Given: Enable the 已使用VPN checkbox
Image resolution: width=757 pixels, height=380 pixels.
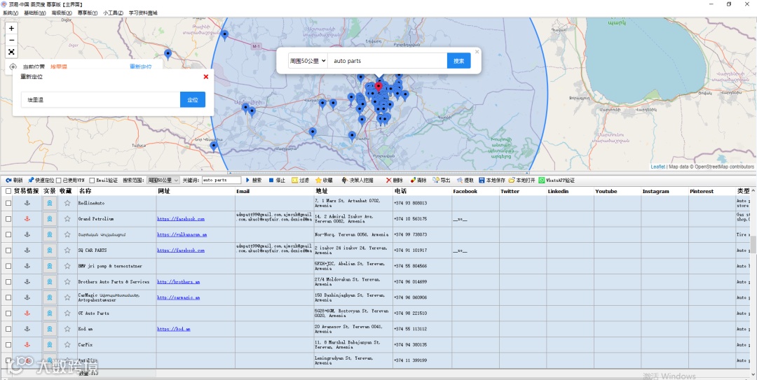Looking at the screenshot, I should (59, 181).
